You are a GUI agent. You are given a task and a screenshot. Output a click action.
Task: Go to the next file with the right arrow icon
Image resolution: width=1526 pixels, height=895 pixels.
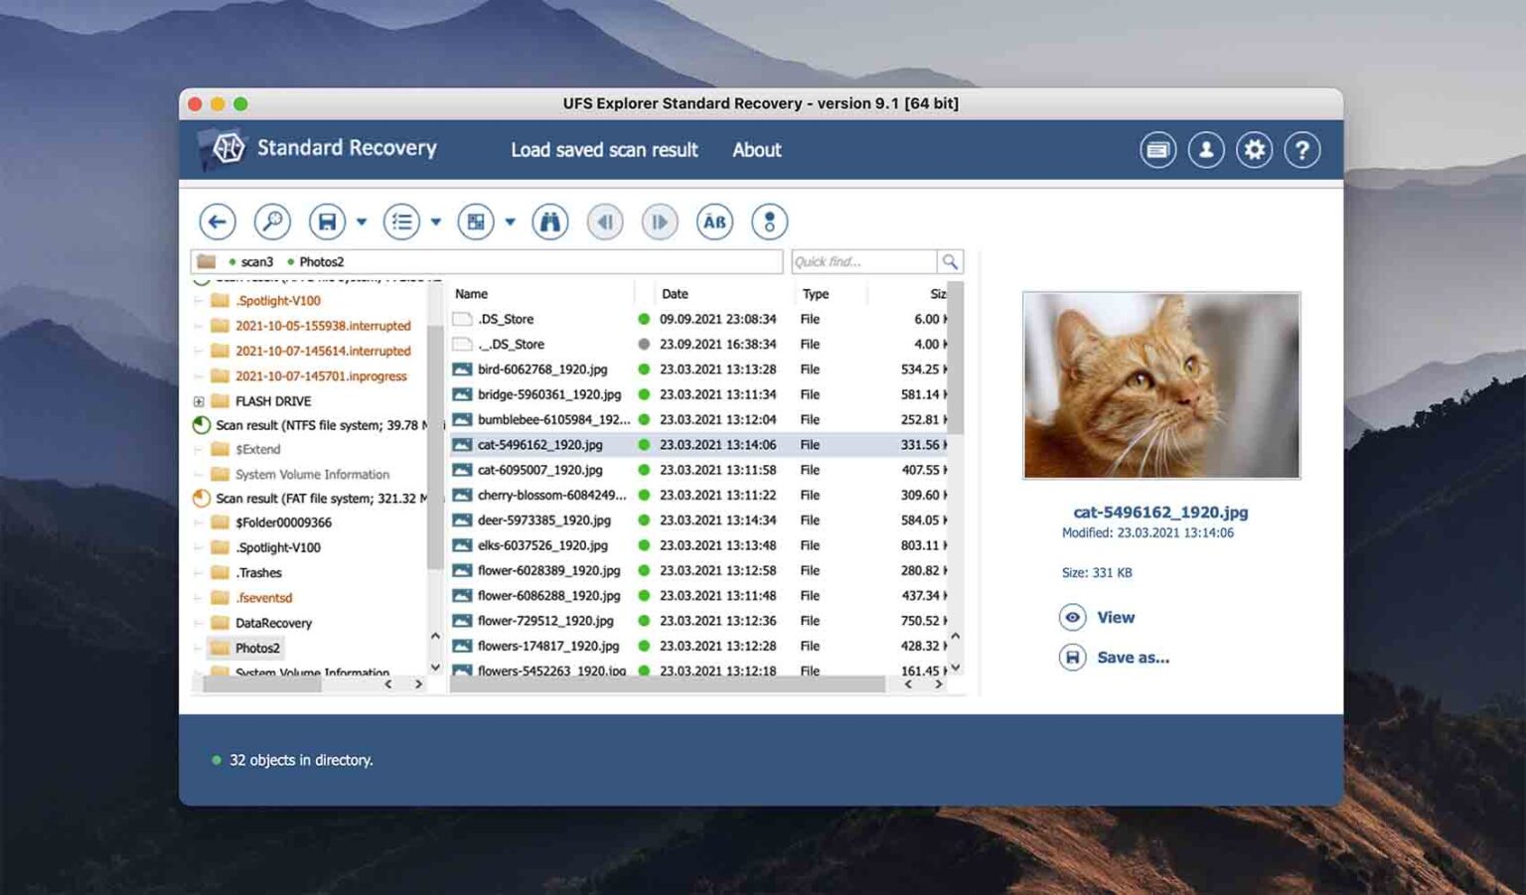tap(659, 221)
